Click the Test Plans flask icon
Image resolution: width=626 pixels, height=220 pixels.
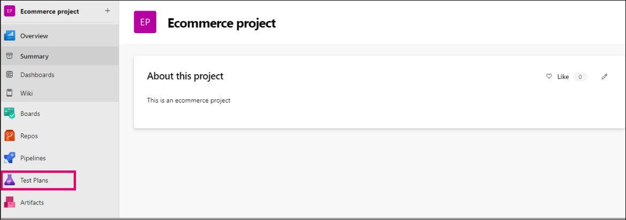point(10,180)
